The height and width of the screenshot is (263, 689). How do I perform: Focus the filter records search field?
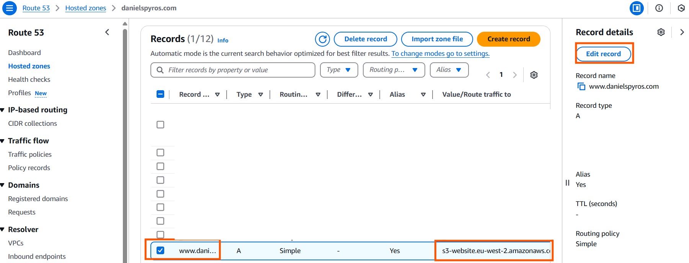click(x=233, y=70)
